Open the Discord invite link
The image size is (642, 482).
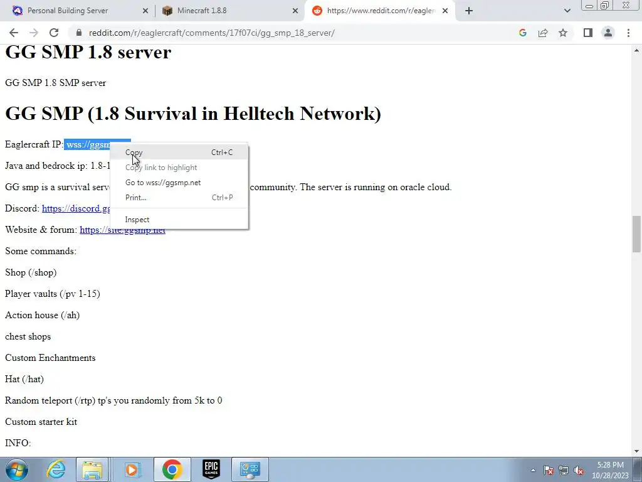76,208
